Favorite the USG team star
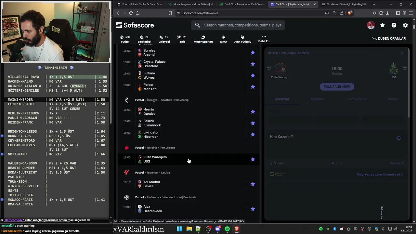The image size is (416, 234). [405, 68]
